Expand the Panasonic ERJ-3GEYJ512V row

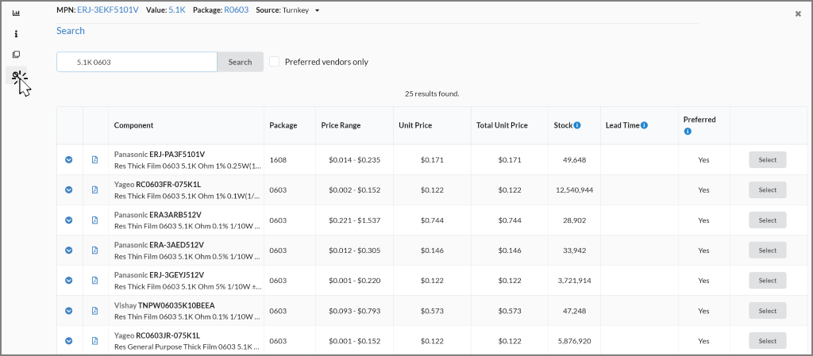(x=69, y=281)
